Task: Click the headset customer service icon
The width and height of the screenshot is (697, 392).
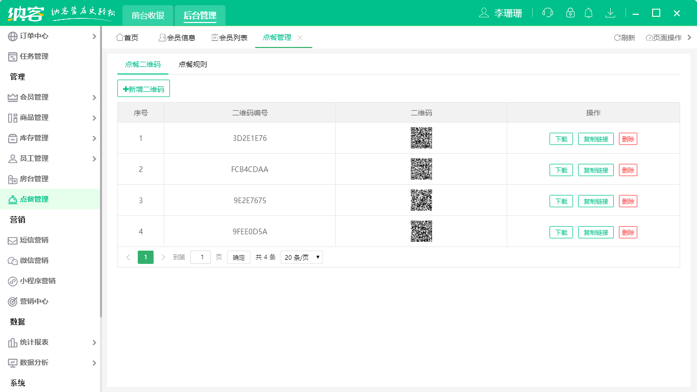Action: (x=547, y=12)
